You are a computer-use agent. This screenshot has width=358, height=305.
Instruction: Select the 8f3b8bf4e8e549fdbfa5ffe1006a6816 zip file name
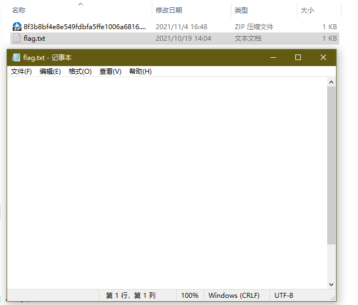coord(85,27)
